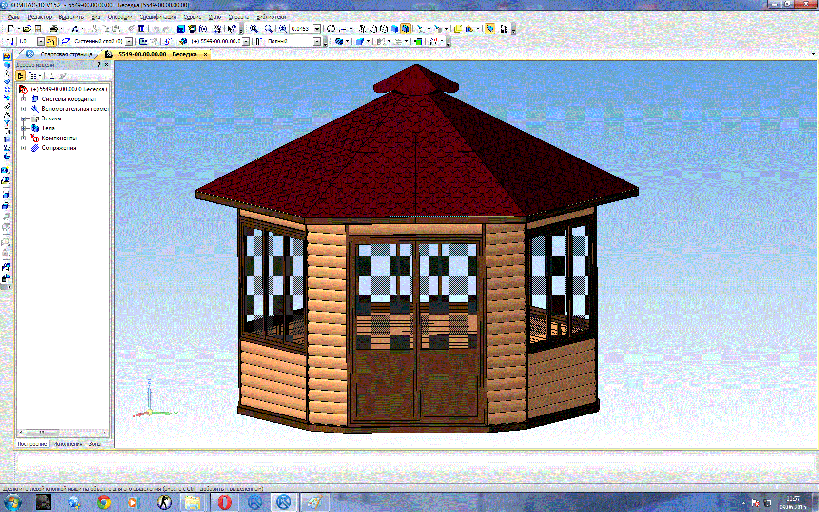Expand the Эскизы tree node
Viewport: 819px width, 512px height.
[23, 118]
